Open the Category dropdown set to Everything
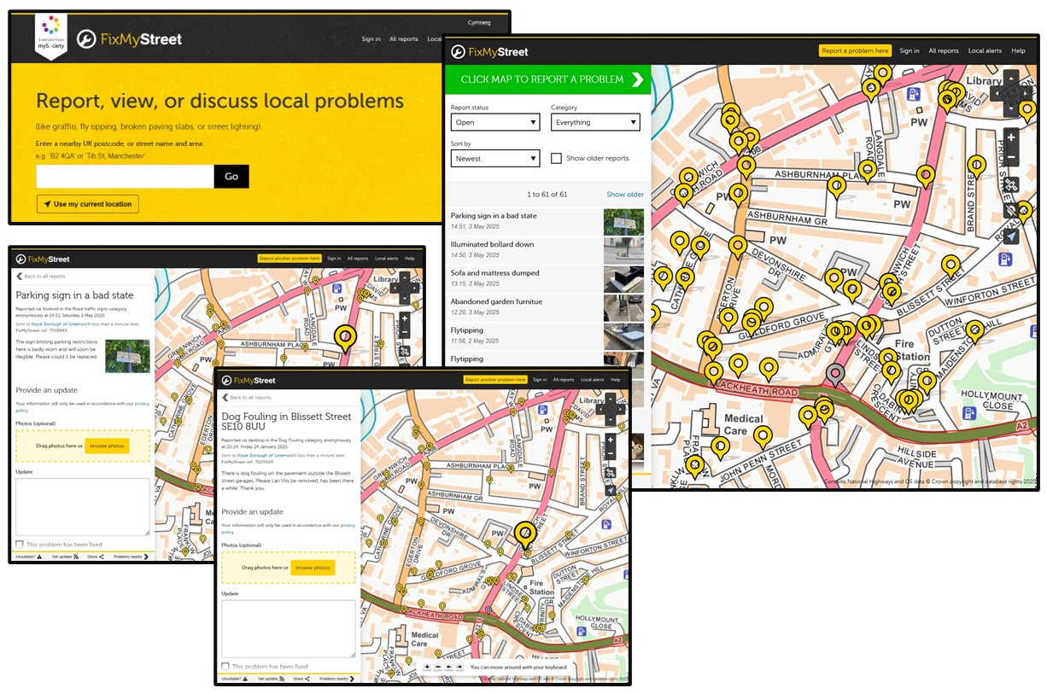Image resolution: width=1047 pixels, height=694 pixels. (x=595, y=122)
